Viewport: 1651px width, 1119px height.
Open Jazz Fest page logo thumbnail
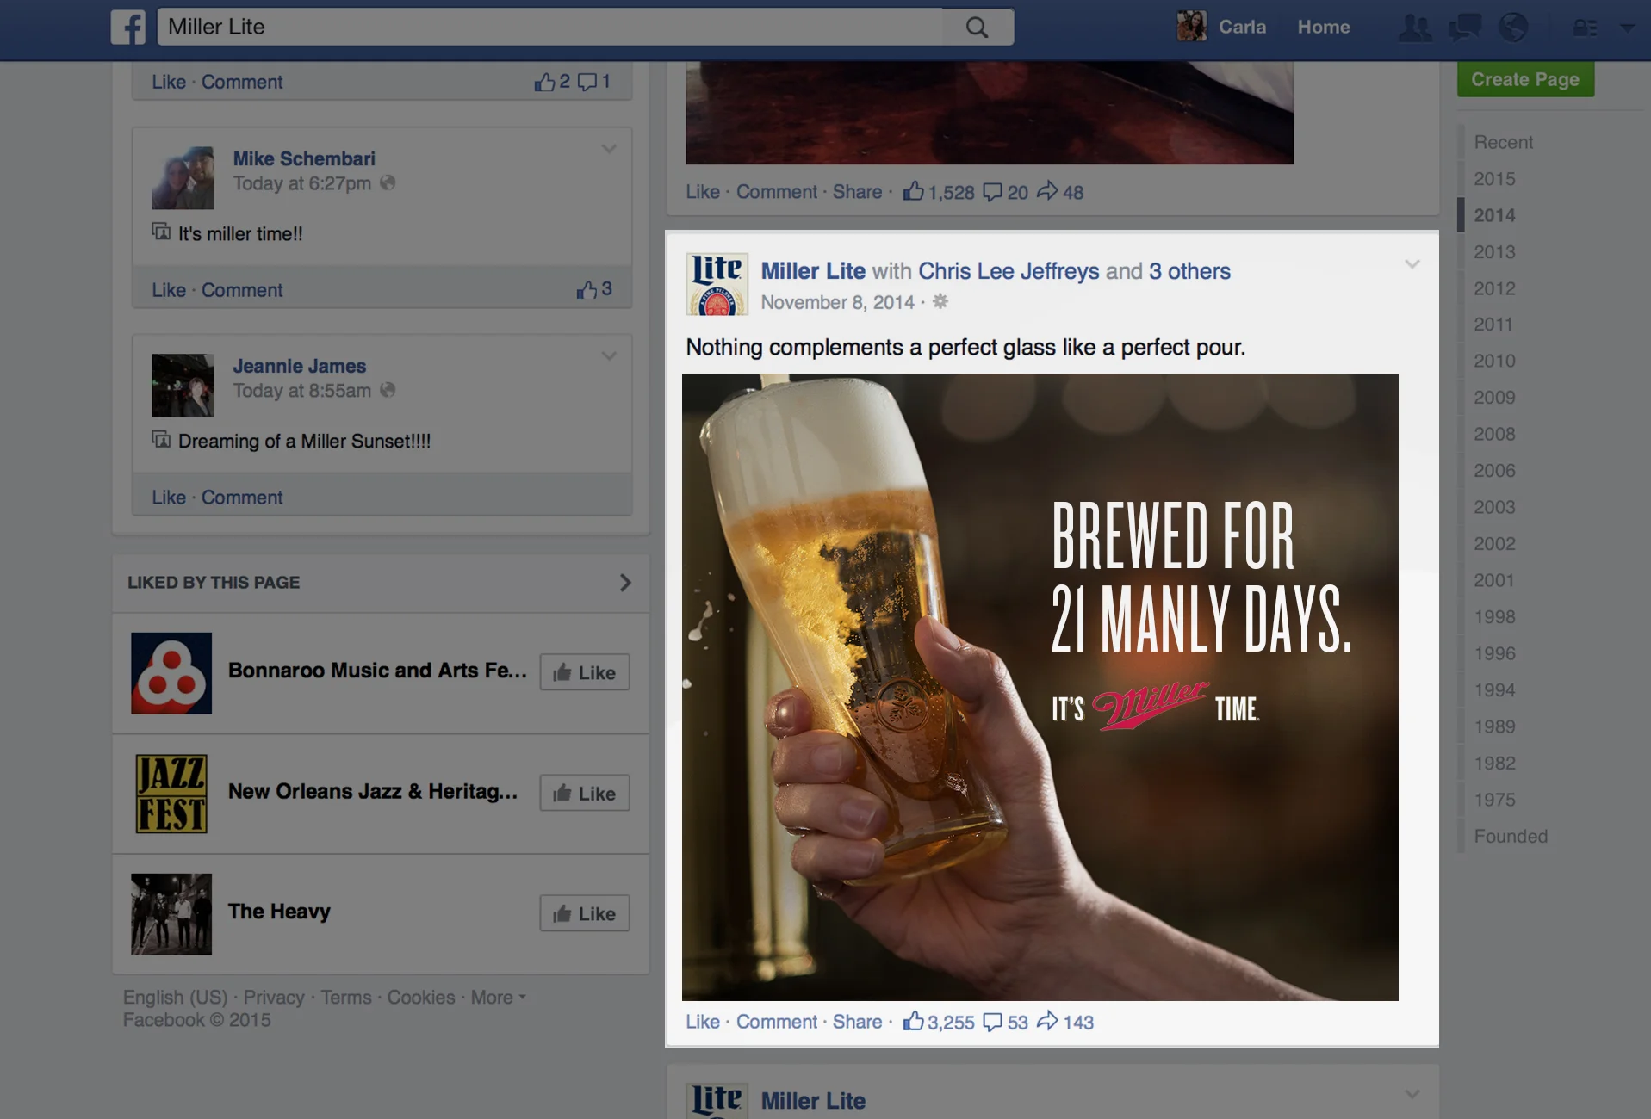pyautogui.click(x=171, y=794)
